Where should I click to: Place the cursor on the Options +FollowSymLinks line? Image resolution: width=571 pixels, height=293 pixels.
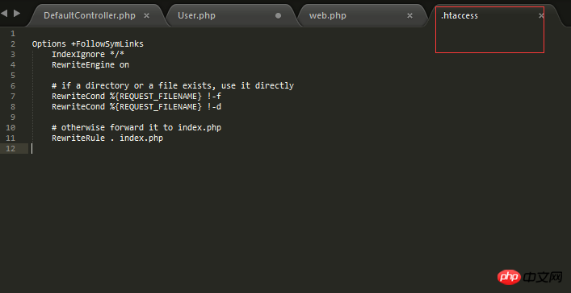coord(88,44)
